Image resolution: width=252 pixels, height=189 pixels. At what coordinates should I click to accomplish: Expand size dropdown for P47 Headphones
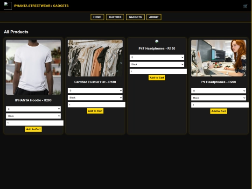(x=157, y=57)
